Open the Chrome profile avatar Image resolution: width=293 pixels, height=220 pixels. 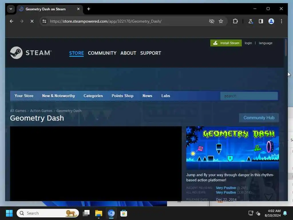271,21
